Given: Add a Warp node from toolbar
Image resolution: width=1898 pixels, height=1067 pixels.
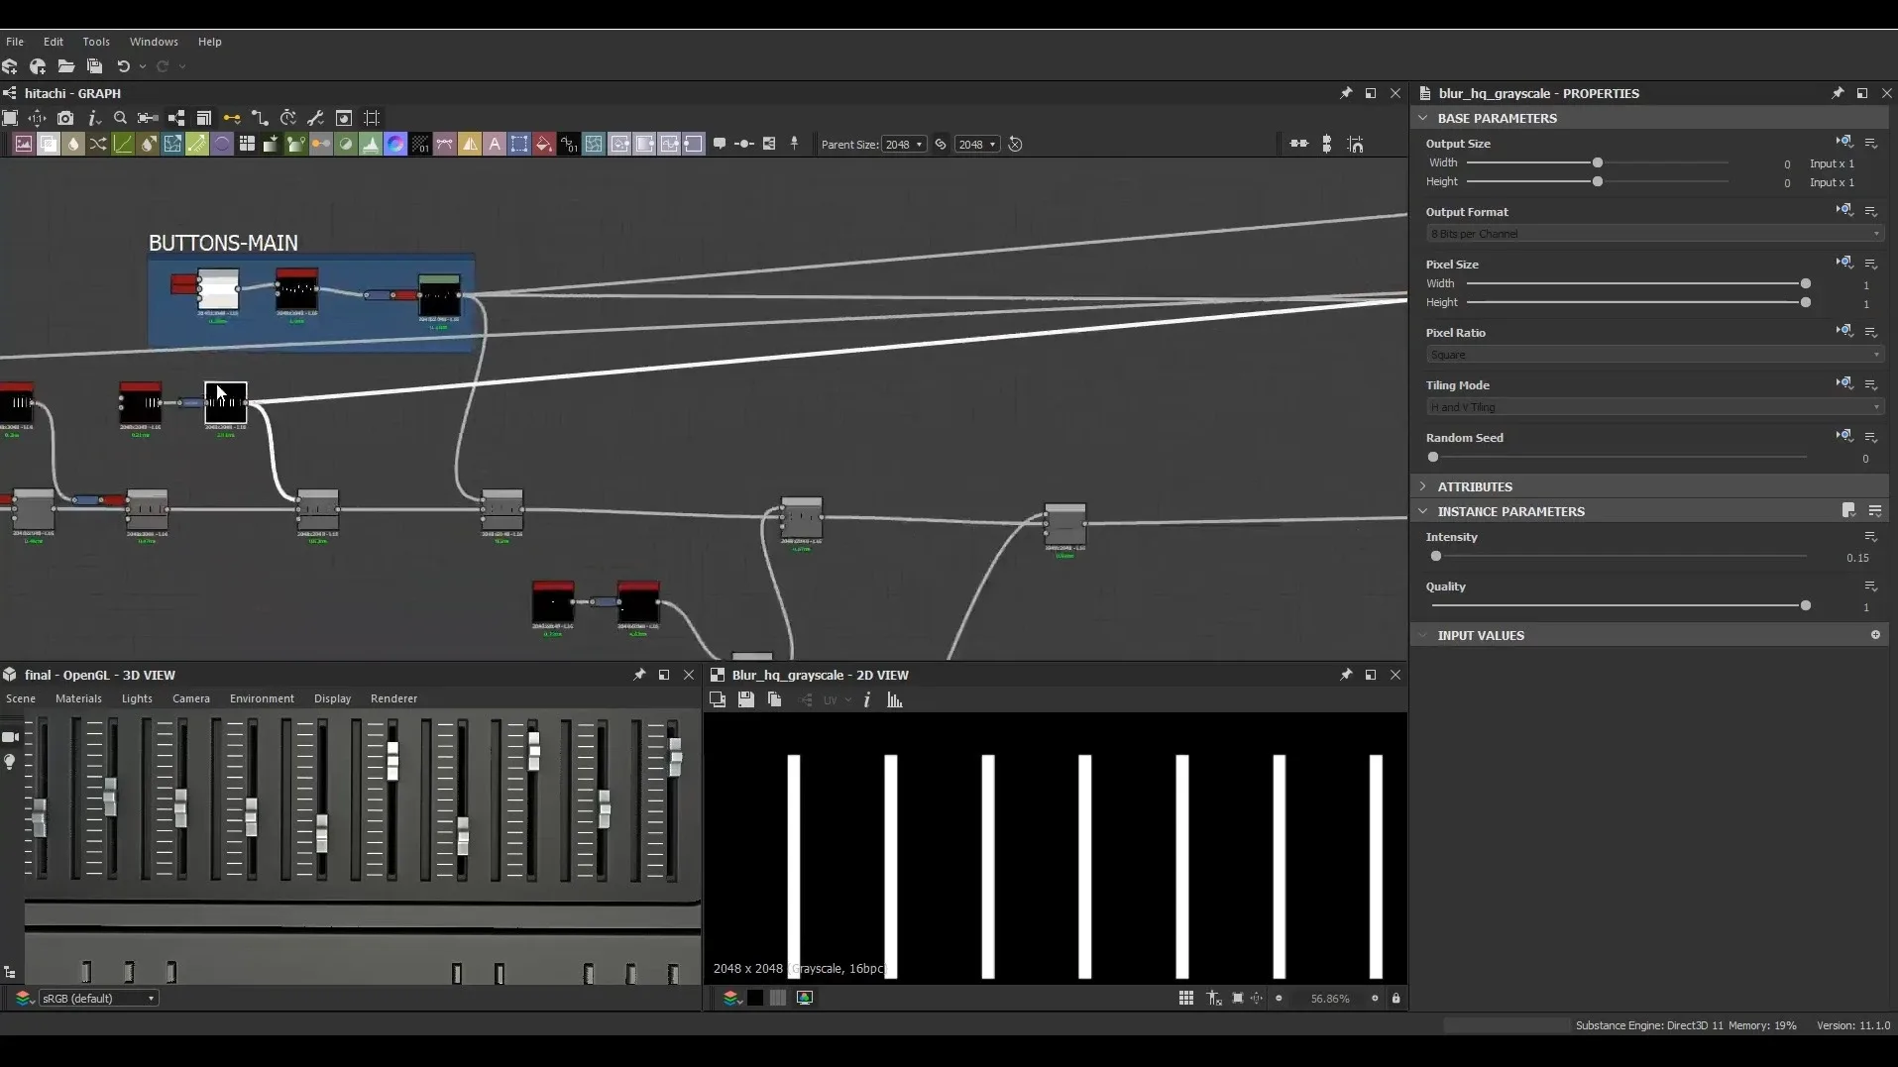Looking at the screenshot, I should 593,145.
